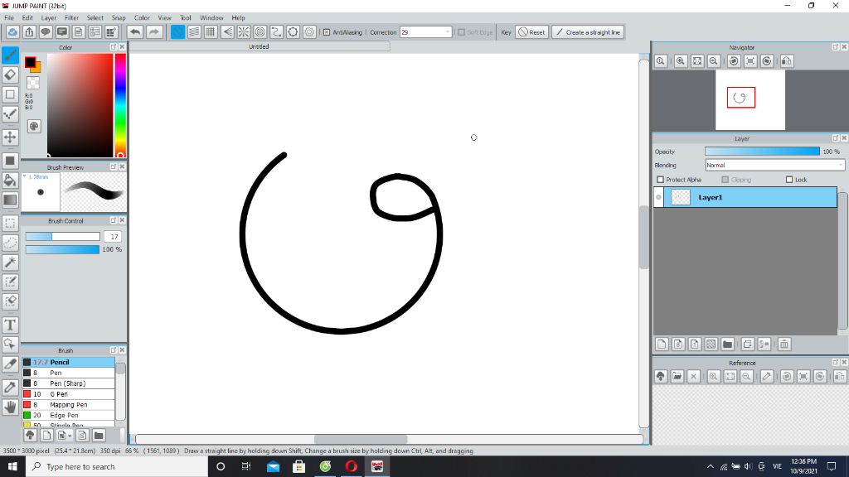Select the Magic Wand tool

(x=10, y=263)
